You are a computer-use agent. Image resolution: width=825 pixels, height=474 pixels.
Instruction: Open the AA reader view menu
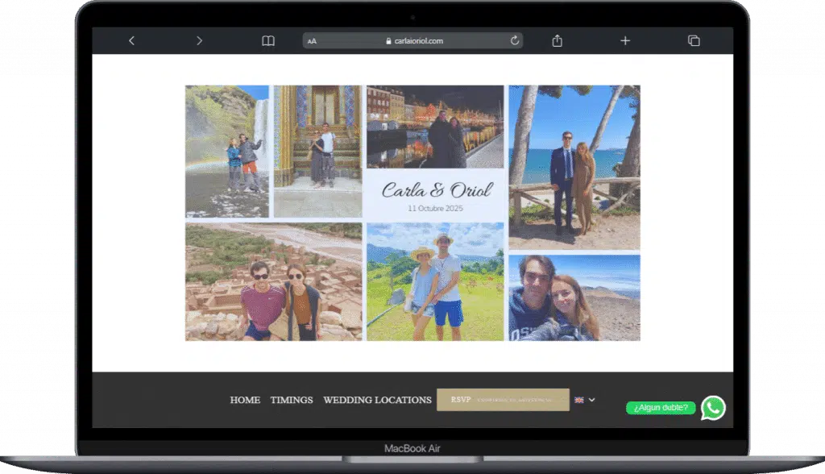[x=313, y=41]
